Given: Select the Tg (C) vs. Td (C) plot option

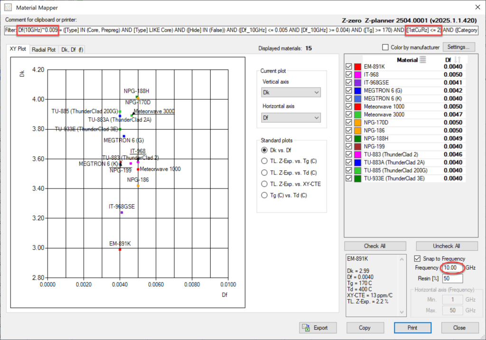Looking at the screenshot, I should (x=265, y=195).
